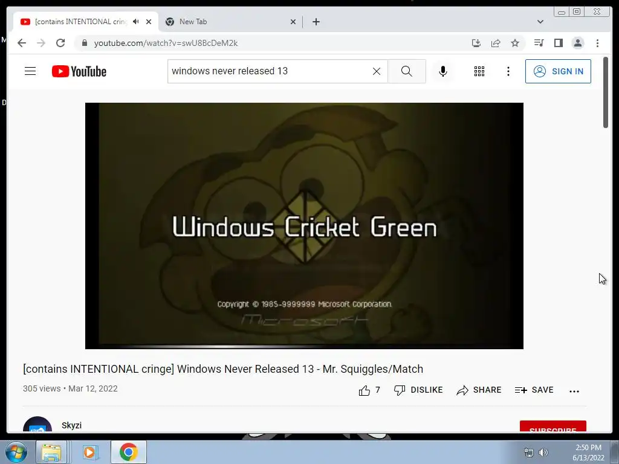Mute tab via speaker icon
The width and height of the screenshot is (619, 464).
(x=136, y=22)
